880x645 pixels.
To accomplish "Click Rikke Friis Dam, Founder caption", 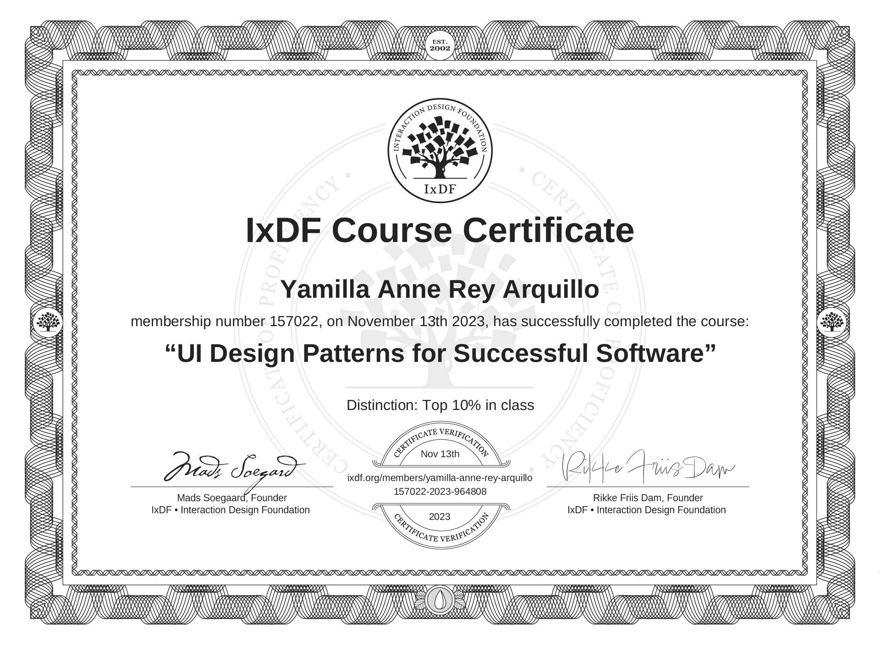I will [x=647, y=498].
